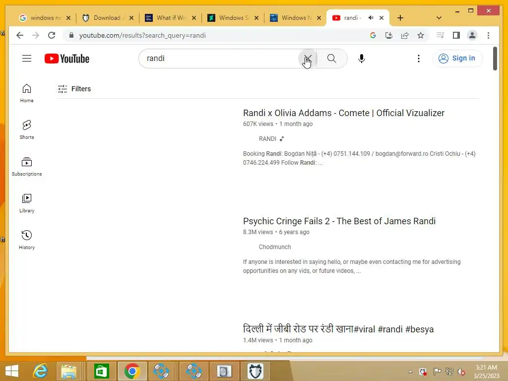Click network tray icon

click(449, 372)
